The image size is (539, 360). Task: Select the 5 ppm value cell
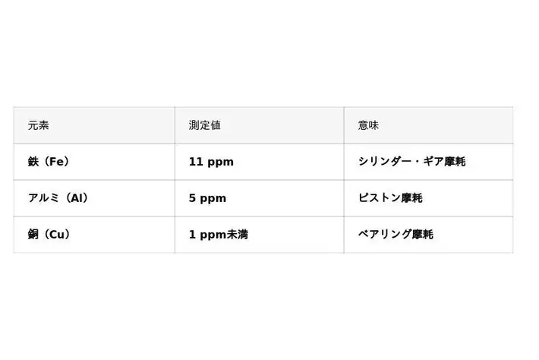(207, 198)
